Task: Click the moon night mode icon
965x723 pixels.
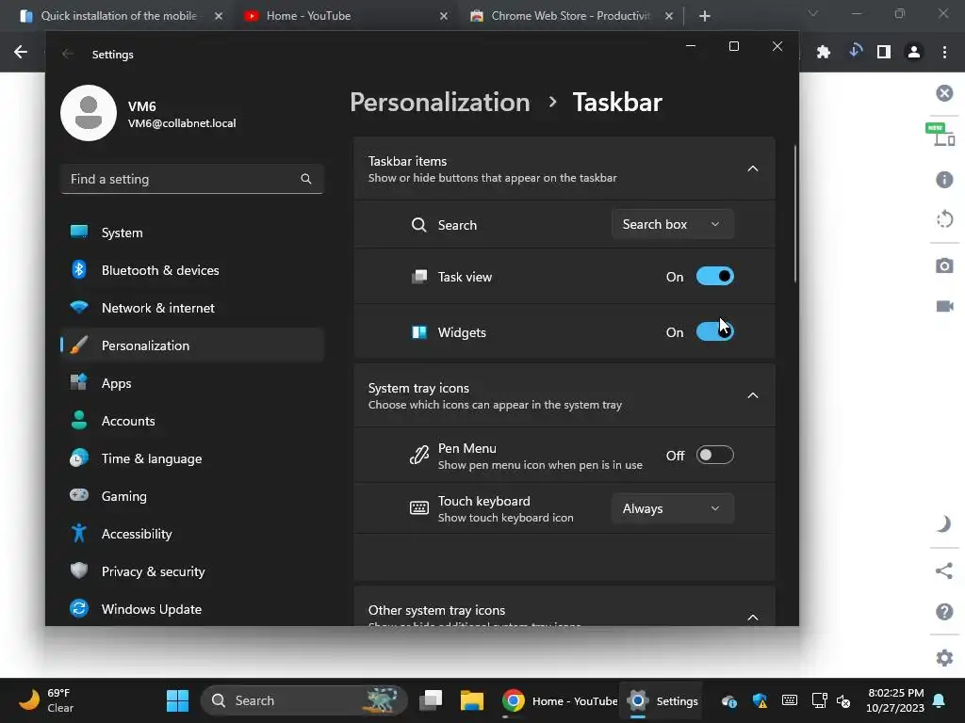Action: [944, 523]
